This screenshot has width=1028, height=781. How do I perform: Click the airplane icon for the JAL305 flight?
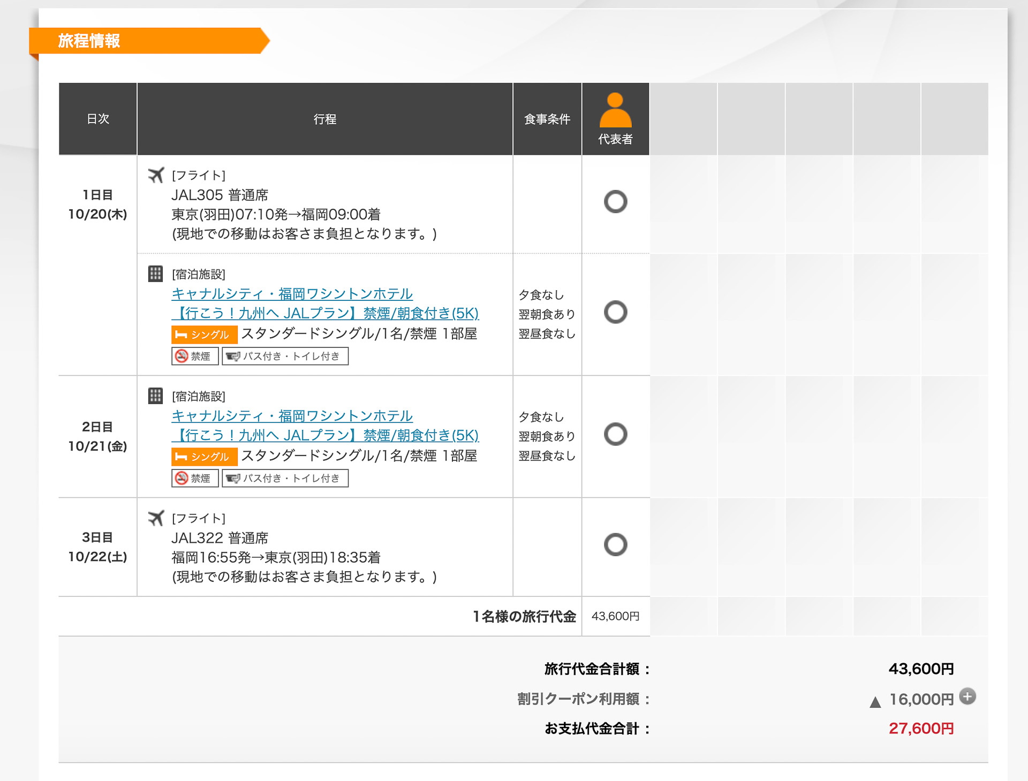tap(156, 175)
